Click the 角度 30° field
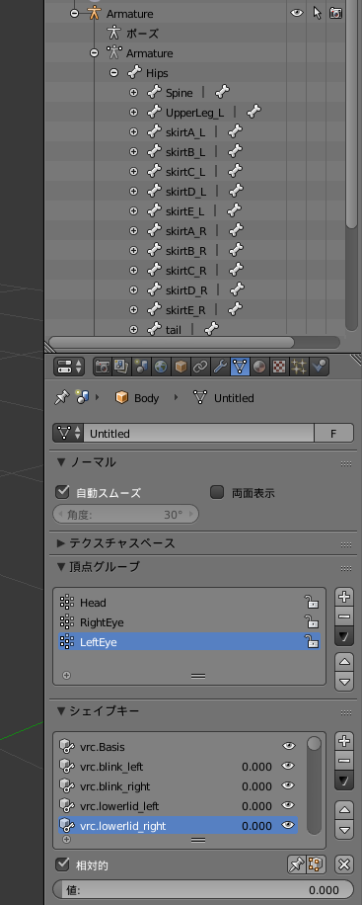Viewport: 362px width, 905px height. click(125, 515)
